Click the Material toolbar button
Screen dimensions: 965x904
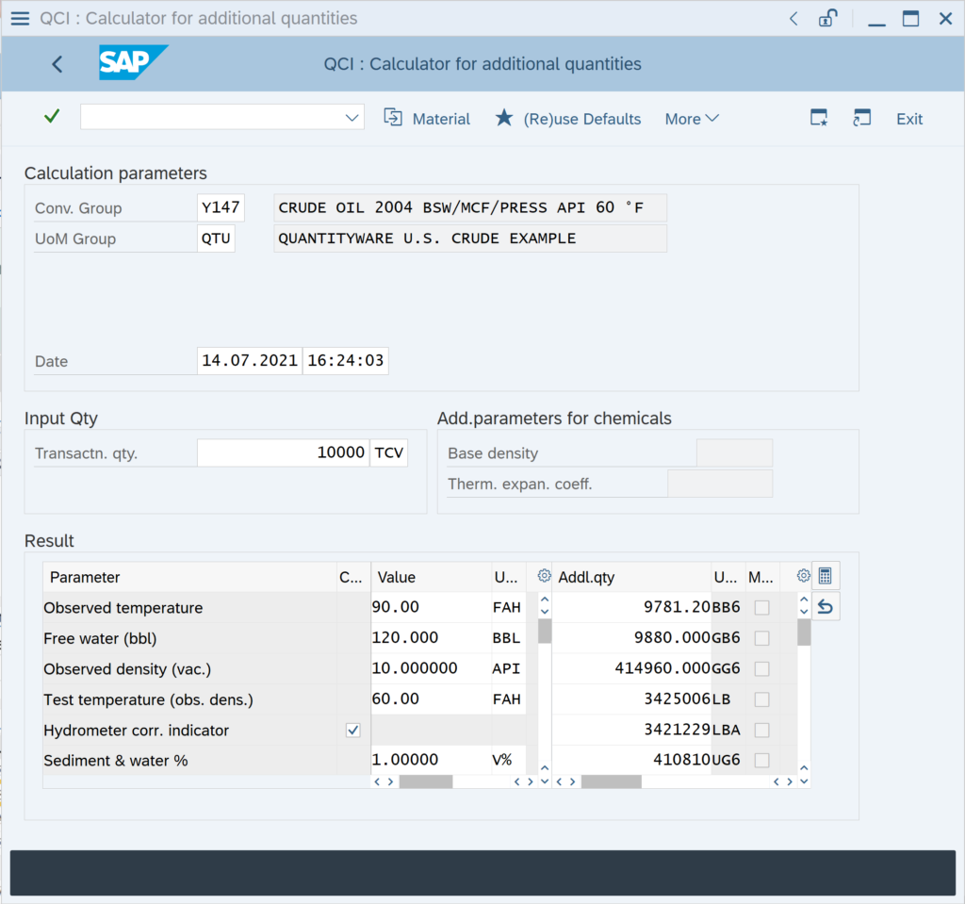427,118
